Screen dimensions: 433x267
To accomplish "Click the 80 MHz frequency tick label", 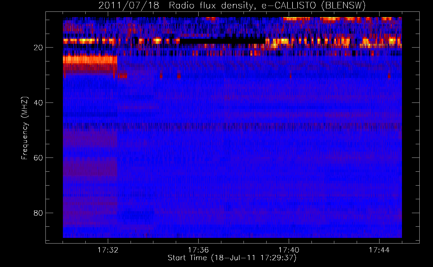I will click(x=38, y=213).
